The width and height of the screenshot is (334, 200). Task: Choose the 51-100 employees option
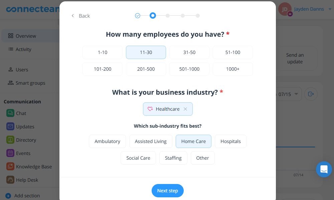point(233,52)
